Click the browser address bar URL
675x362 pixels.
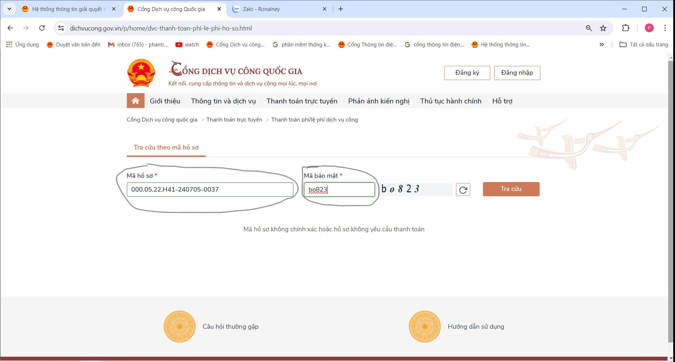coord(161,28)
